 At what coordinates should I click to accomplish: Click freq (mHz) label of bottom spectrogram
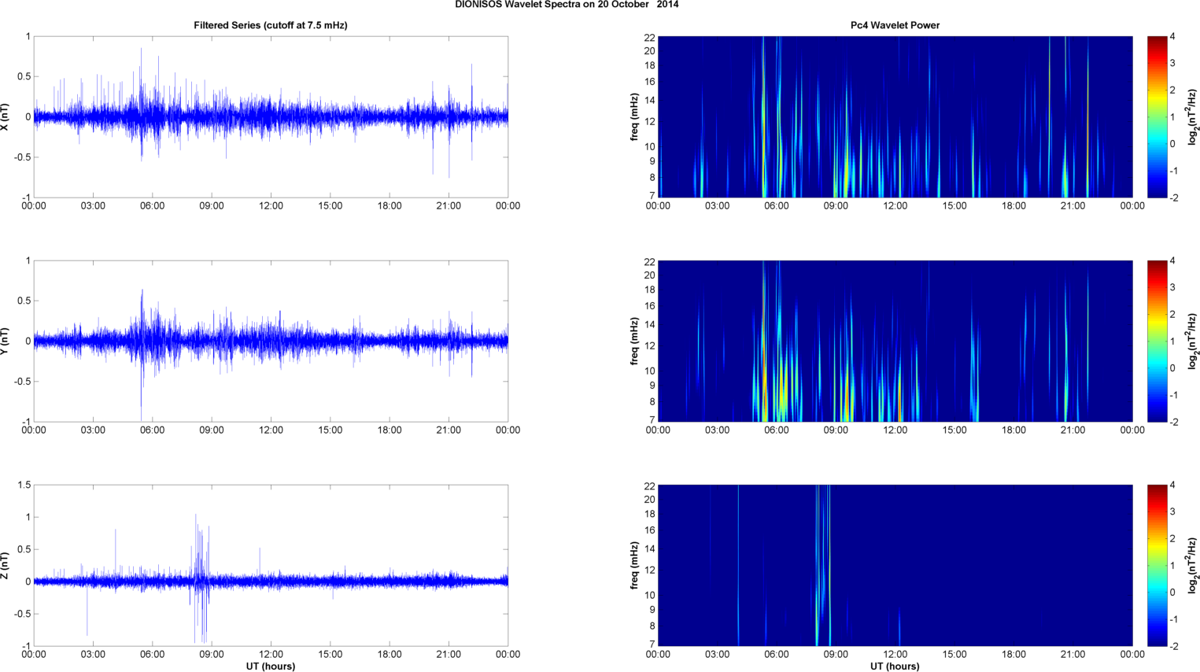pyautogui.click(x=634, y=565)
